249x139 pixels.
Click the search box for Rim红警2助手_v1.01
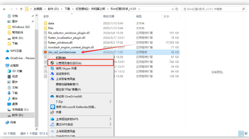[x=212, y=9]
